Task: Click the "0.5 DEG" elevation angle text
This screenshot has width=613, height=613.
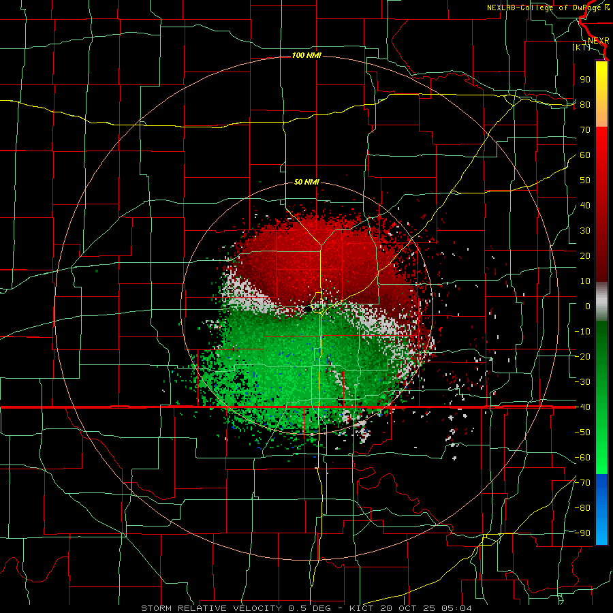Action: (309, 608)
